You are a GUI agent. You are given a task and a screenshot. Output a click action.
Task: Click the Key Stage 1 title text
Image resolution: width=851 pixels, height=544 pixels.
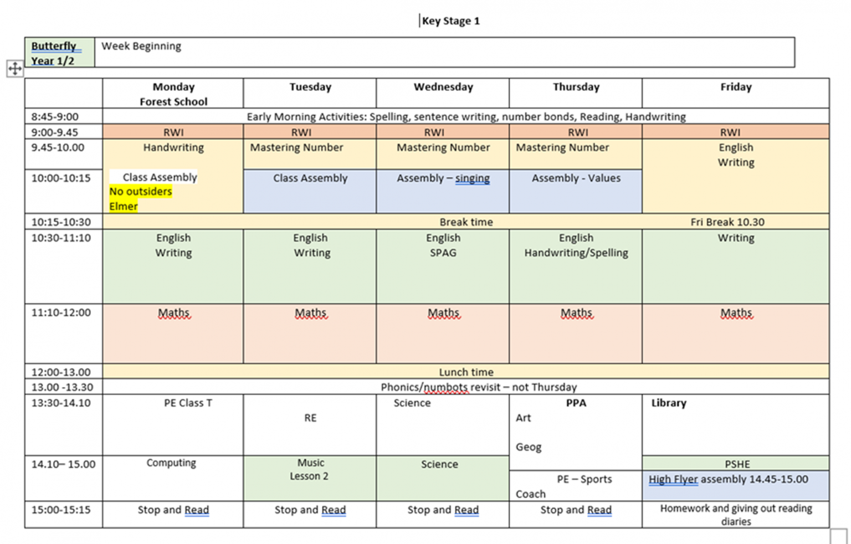(x=450, y=21)
